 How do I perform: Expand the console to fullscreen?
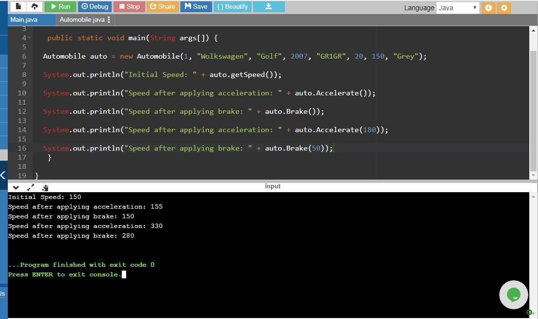(31, 187)
